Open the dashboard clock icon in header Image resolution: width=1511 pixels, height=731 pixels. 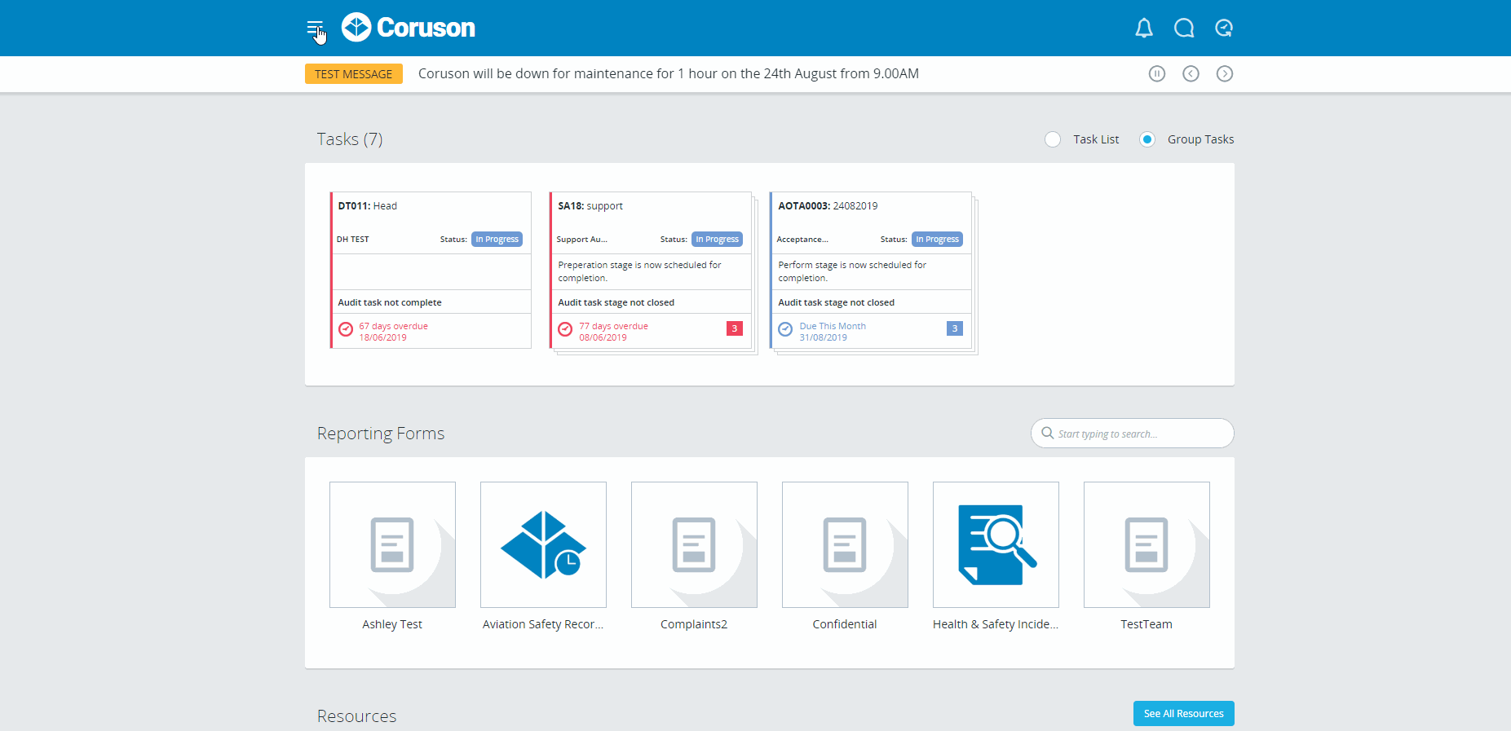(1224, 29)
